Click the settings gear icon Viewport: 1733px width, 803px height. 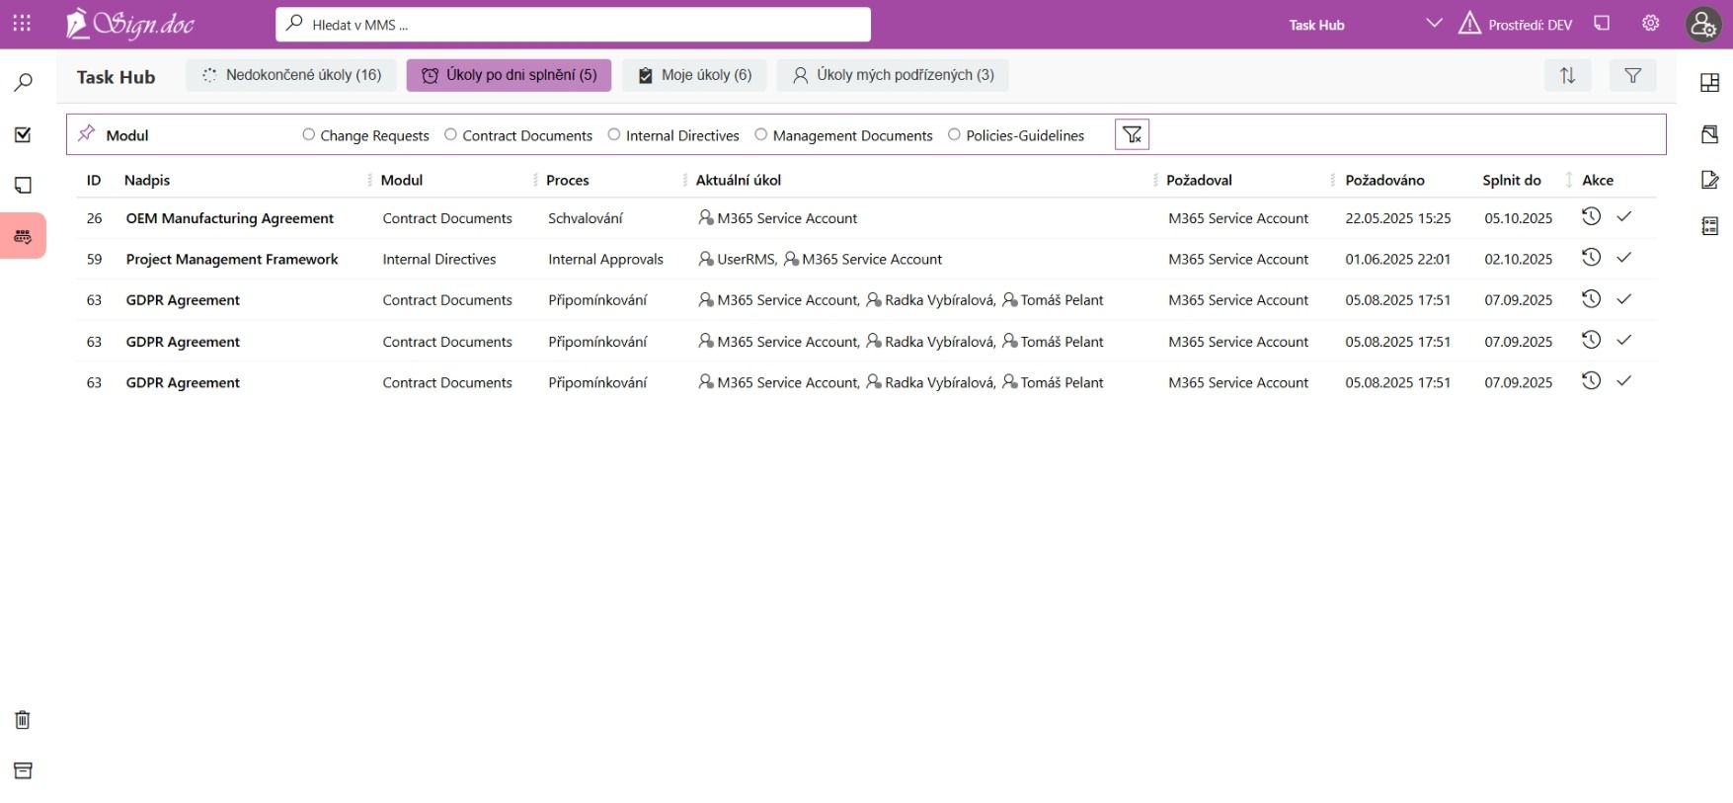(1650, 24)
